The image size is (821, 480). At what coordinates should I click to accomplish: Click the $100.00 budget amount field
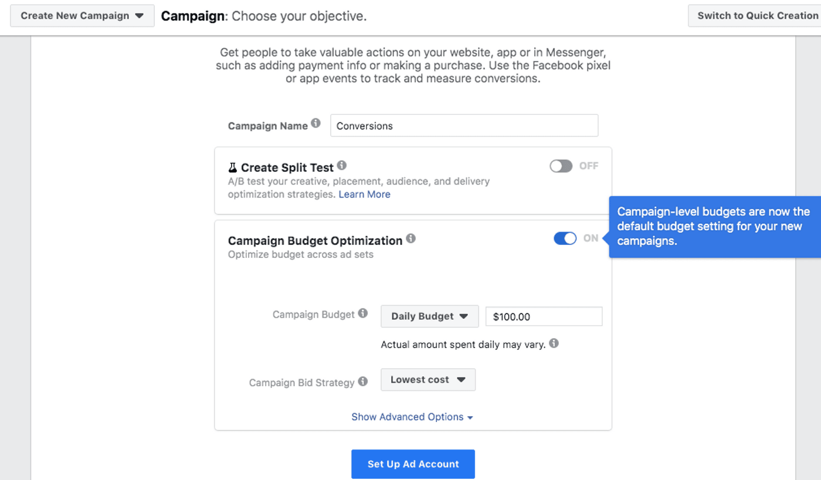pos(544,316)
